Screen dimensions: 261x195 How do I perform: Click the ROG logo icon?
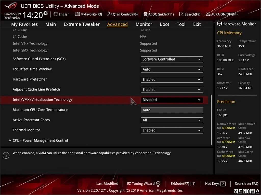[x=11, y=6]
